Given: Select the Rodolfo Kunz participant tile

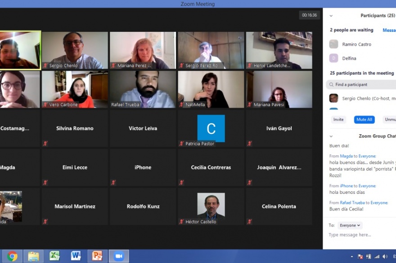Looking at the screenshot, I should tap(143, 206).
